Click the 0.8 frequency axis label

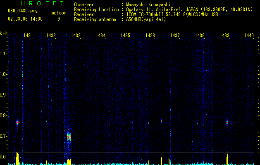pos(3,115)
